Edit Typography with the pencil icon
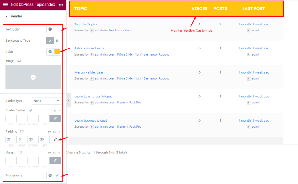Screen dimensions: 298x184 coord(57,176)
